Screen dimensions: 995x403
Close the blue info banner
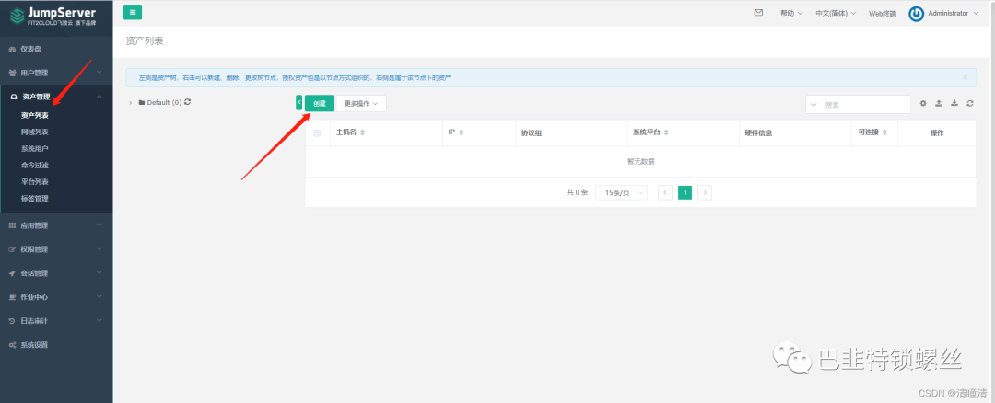(x=966, y=78)
